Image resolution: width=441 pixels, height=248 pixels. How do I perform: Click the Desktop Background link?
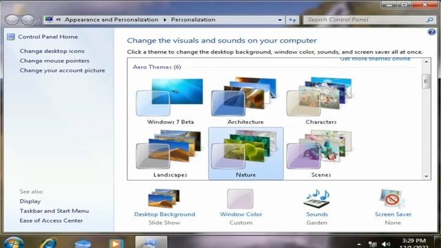point(165,214)
